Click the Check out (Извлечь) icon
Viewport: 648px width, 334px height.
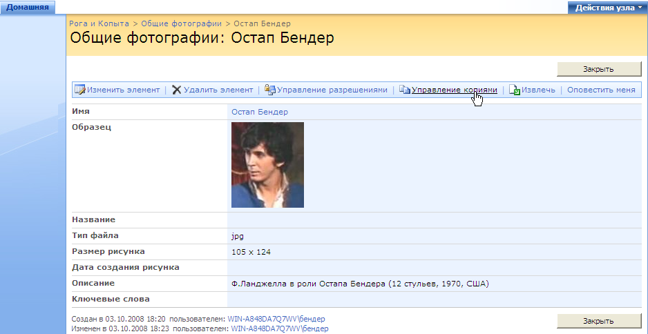[x=515, y=90]
